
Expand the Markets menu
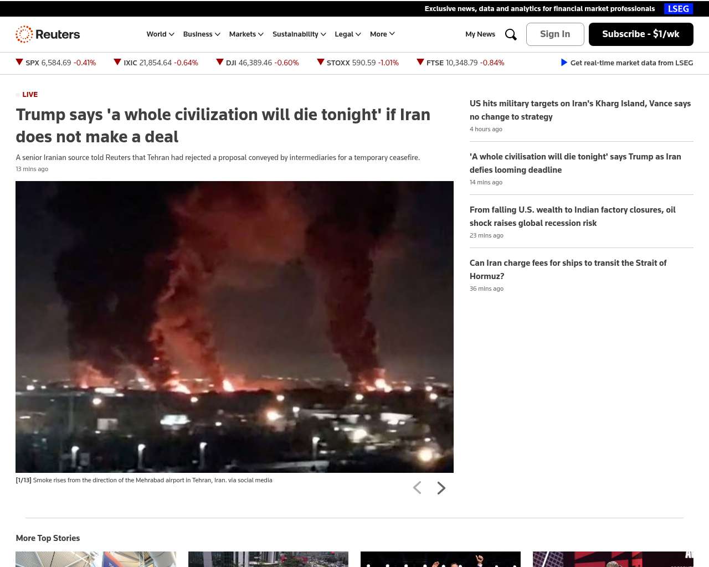246,34
